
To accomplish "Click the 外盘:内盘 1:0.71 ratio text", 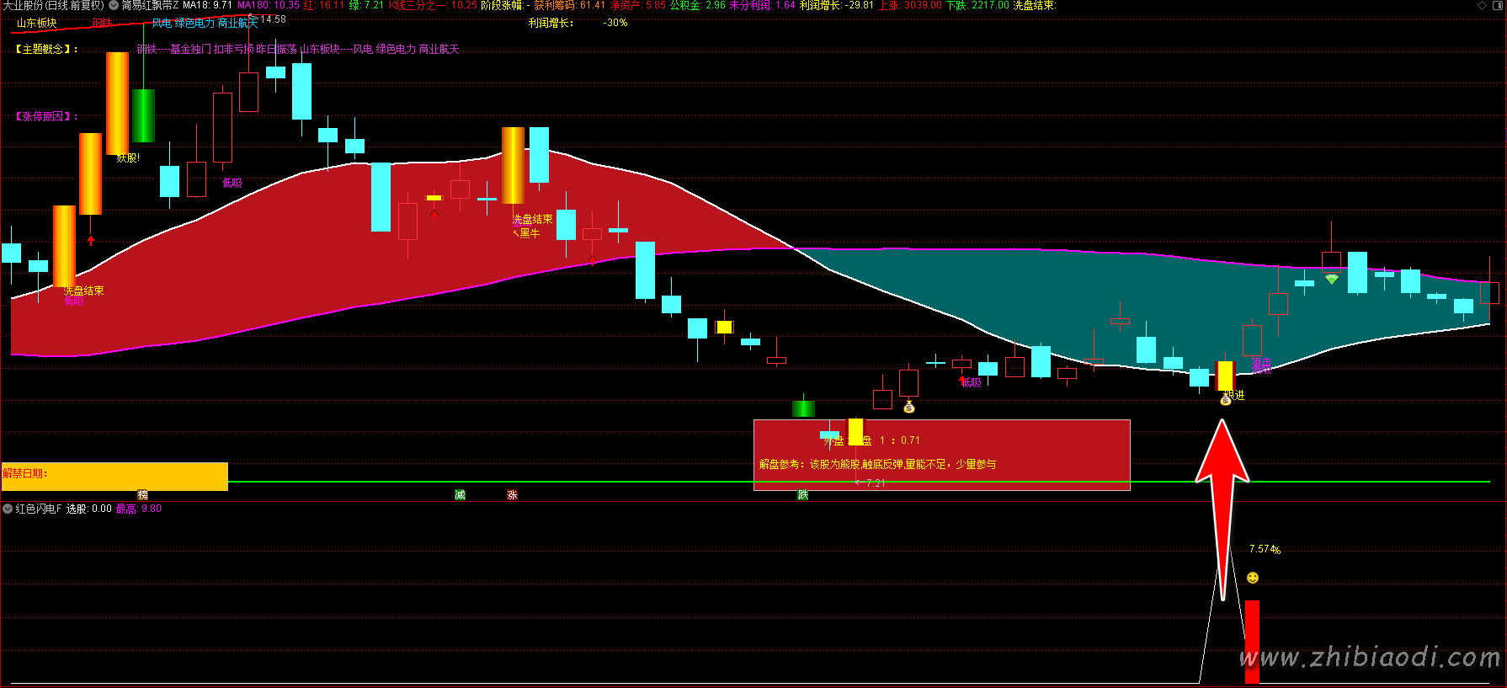I will point(871,440).
